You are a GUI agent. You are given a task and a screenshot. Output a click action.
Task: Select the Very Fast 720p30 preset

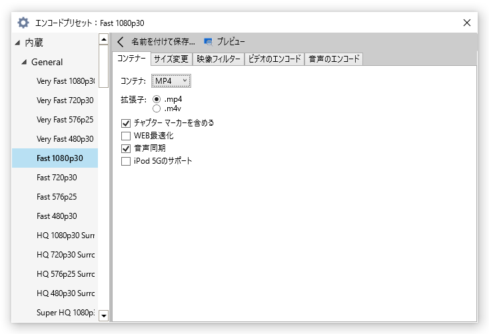[x=55, y=100]
